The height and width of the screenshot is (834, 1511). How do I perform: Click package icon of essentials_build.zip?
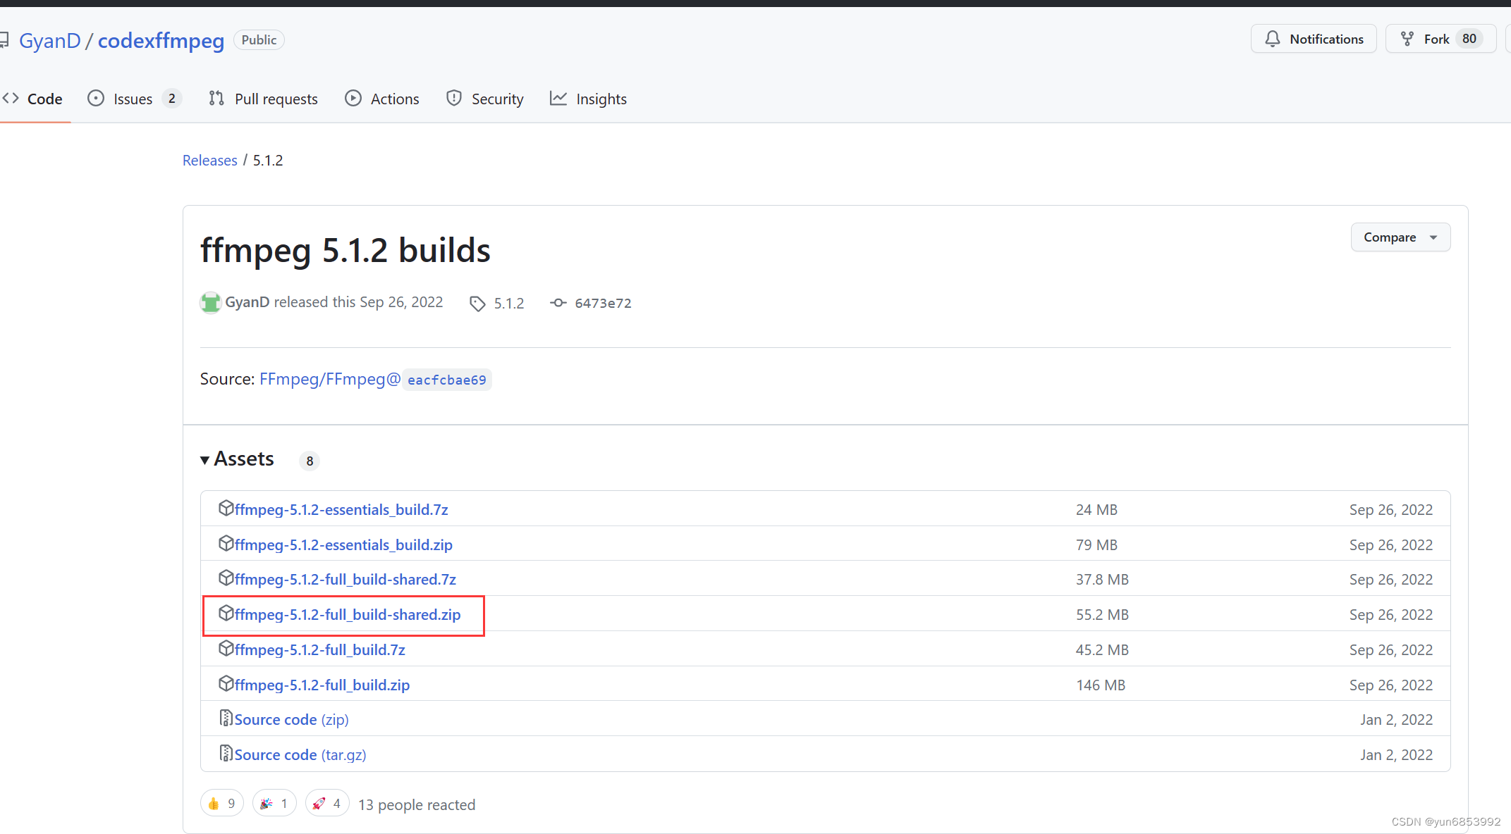click(x=226, y=543)
